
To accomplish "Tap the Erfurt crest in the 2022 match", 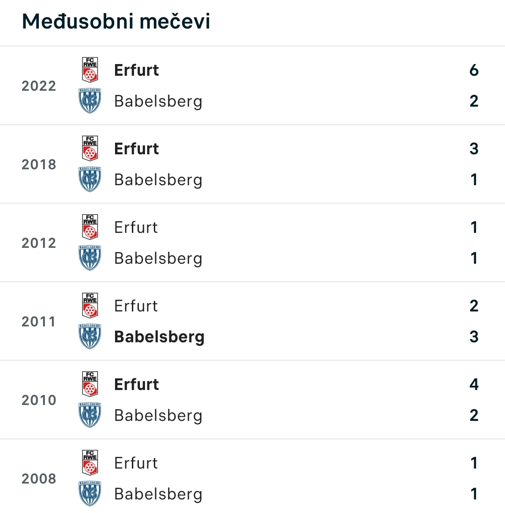I will 90,70.
